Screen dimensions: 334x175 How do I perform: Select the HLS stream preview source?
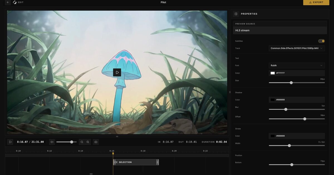click(280, 30)
